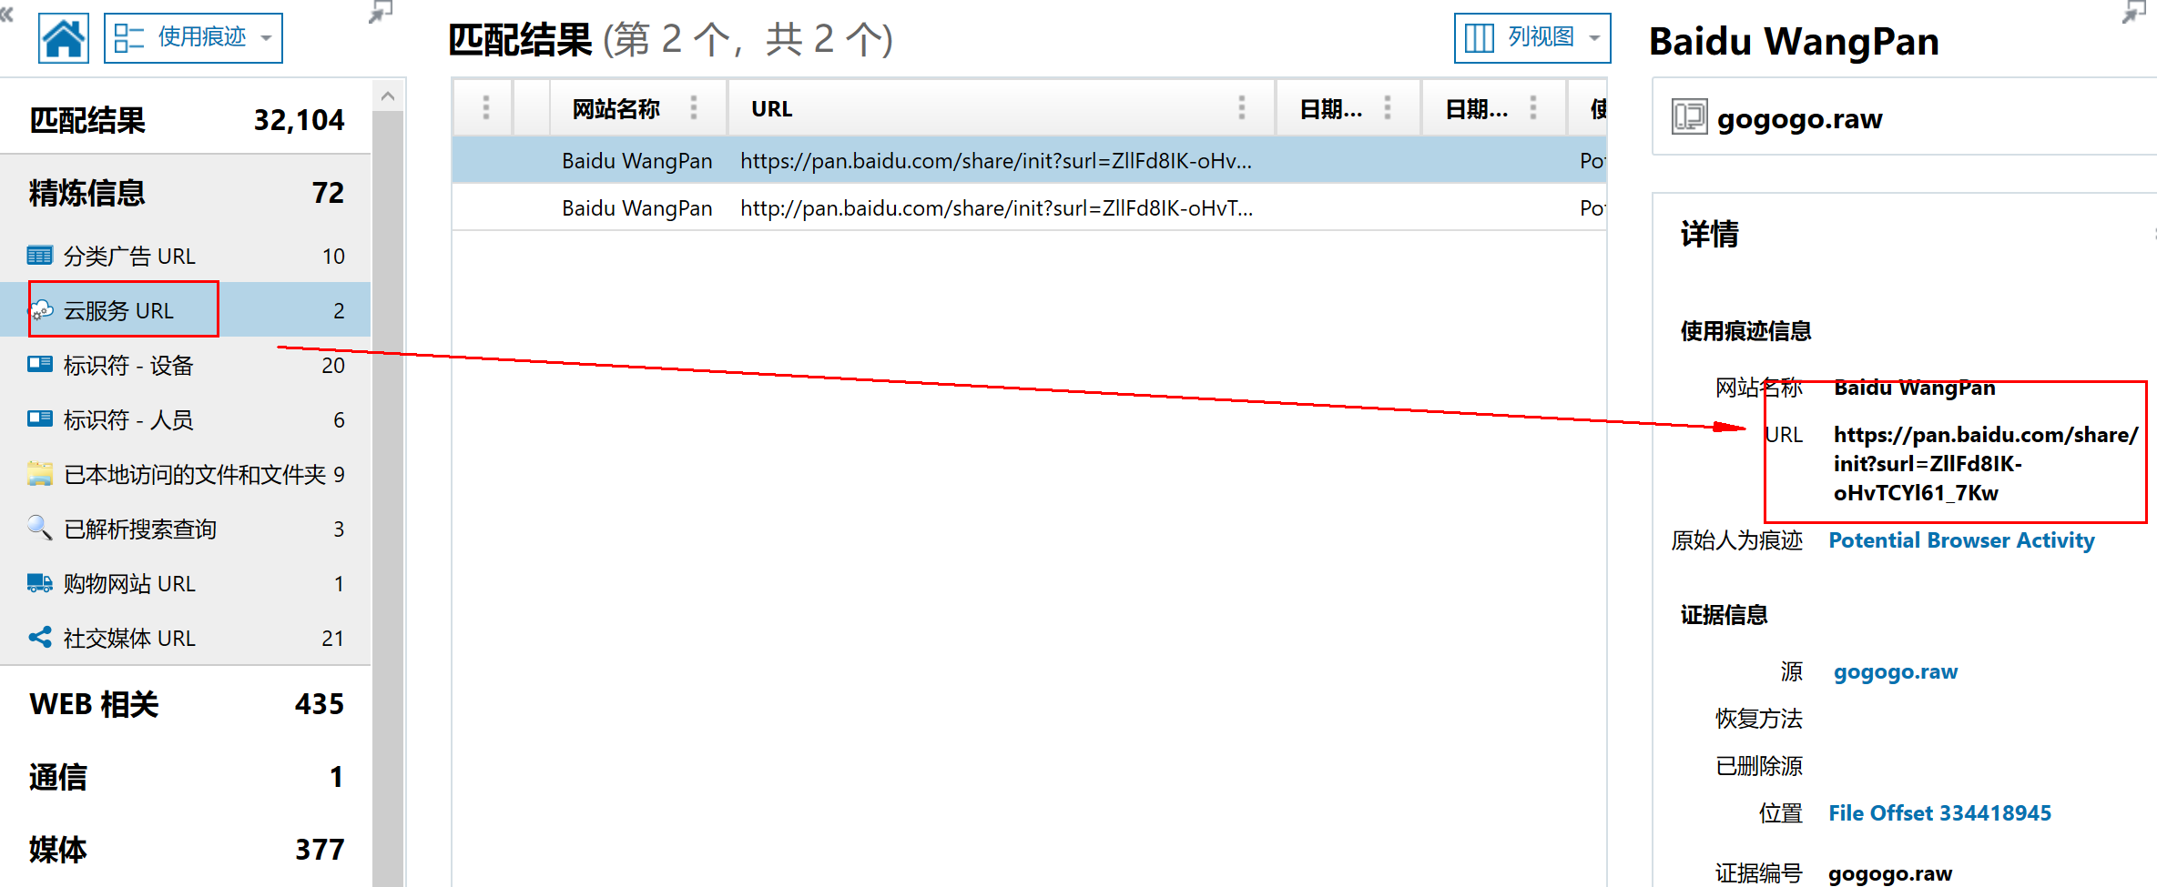Click the 标识符 - 设备 icon
Viewport: 2157px width, 887px height.
coord(40,365)
